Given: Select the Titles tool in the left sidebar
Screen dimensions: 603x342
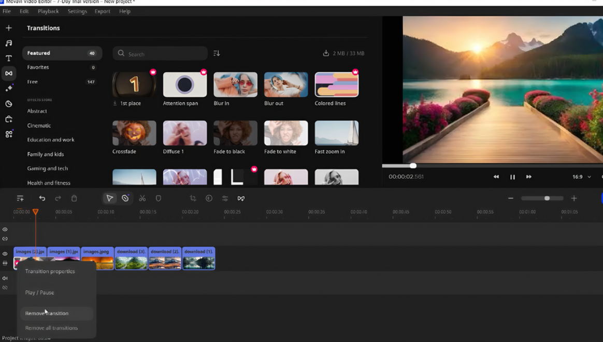Looking at the screenshot, I should click(8, 58).
